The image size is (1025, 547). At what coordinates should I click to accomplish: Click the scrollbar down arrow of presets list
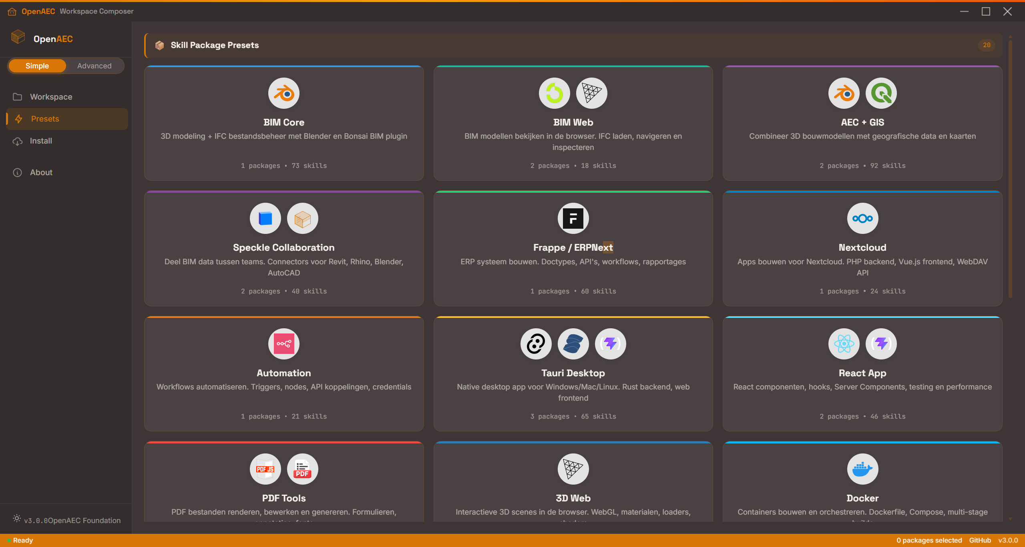tap(1011, 519)
